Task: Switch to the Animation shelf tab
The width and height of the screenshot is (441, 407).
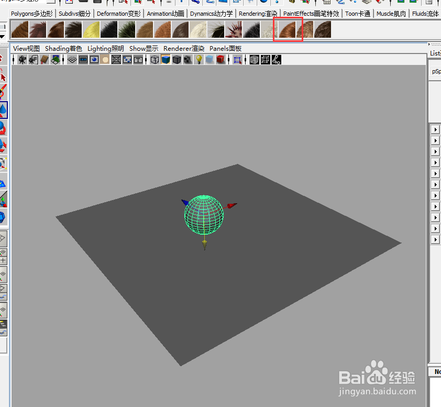Action: 166,14
